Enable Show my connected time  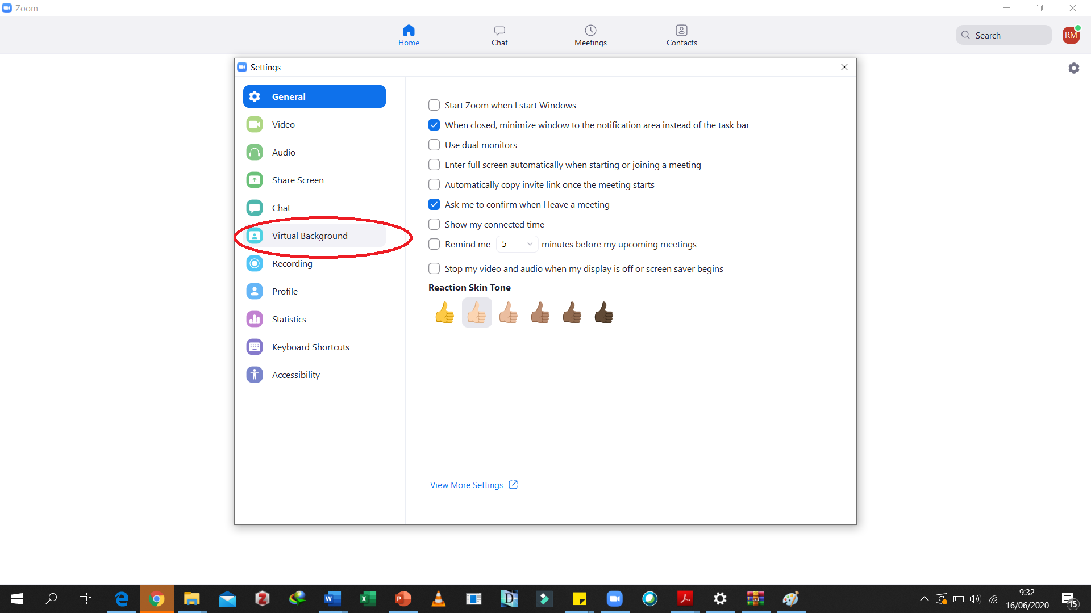click(434, 224)
